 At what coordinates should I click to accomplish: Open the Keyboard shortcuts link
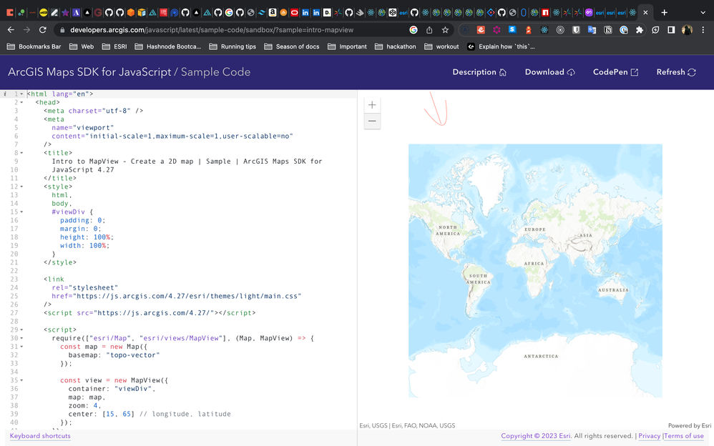40,436
